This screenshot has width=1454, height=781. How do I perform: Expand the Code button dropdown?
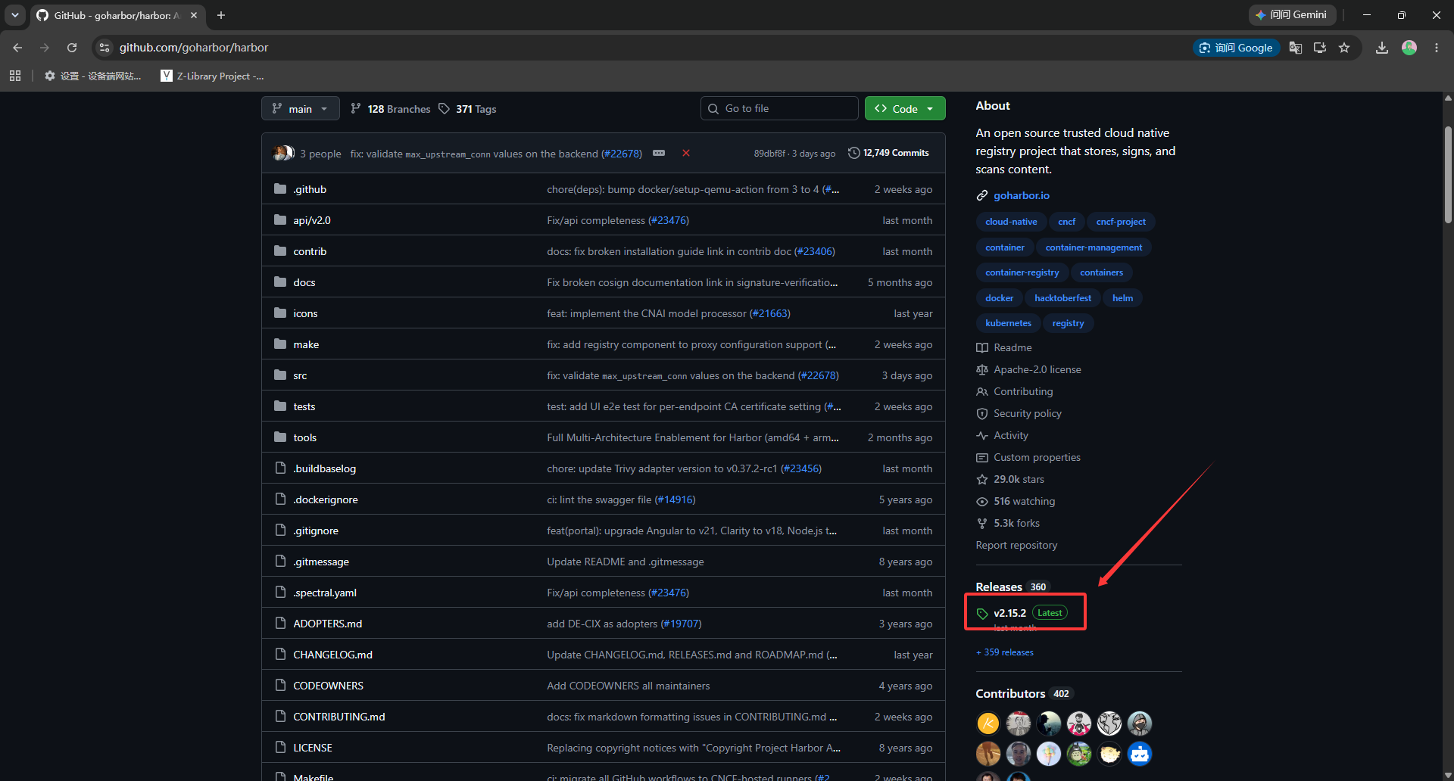click(905, 109)
